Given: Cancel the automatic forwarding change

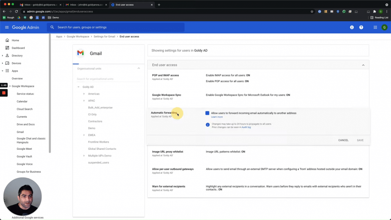Looking at the screenshot, I should tap(343, 140).
